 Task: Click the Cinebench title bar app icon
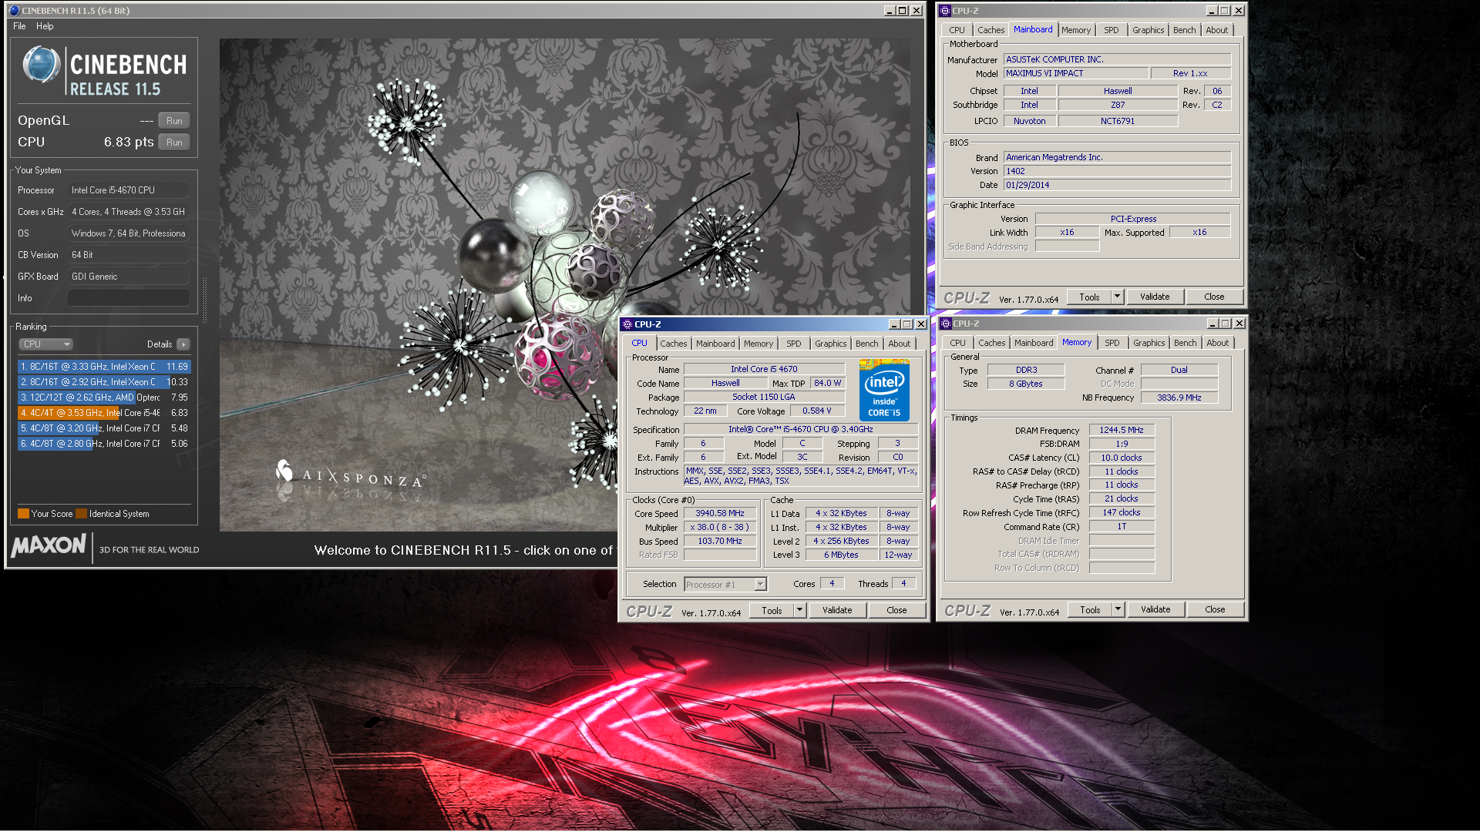pyautogui.click(x=14, y=11)
